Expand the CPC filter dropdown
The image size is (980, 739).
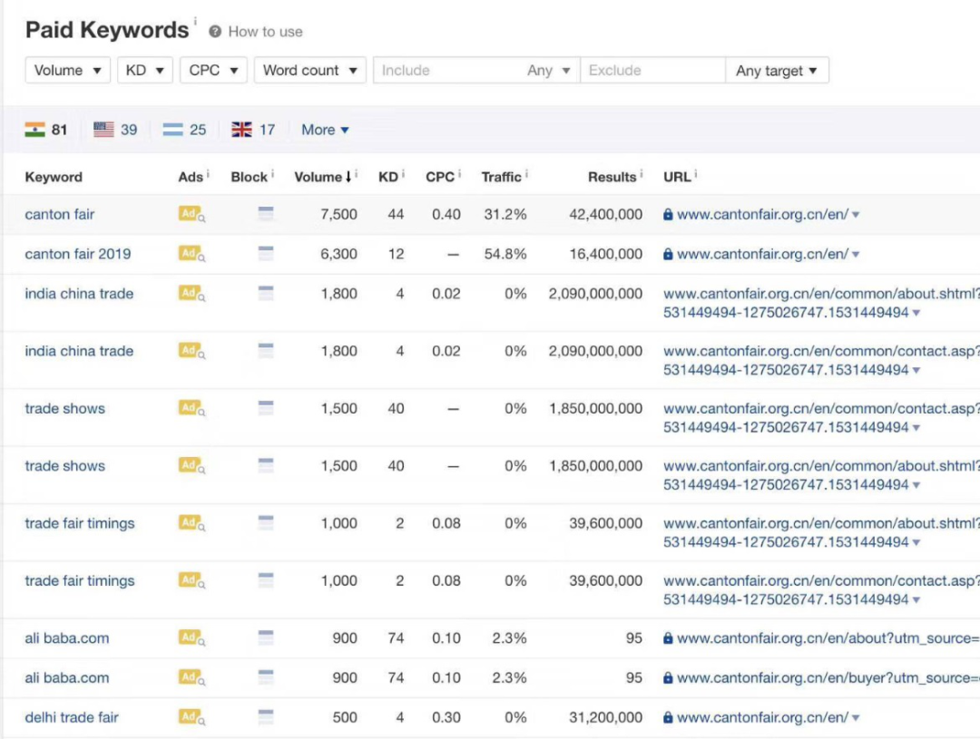213,71
